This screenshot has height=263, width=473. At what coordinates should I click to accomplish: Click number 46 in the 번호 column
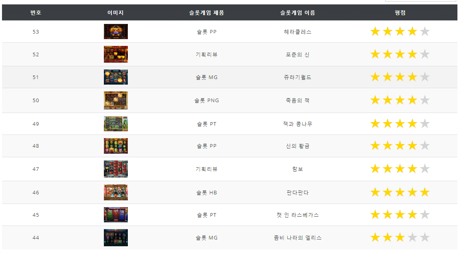36,192
